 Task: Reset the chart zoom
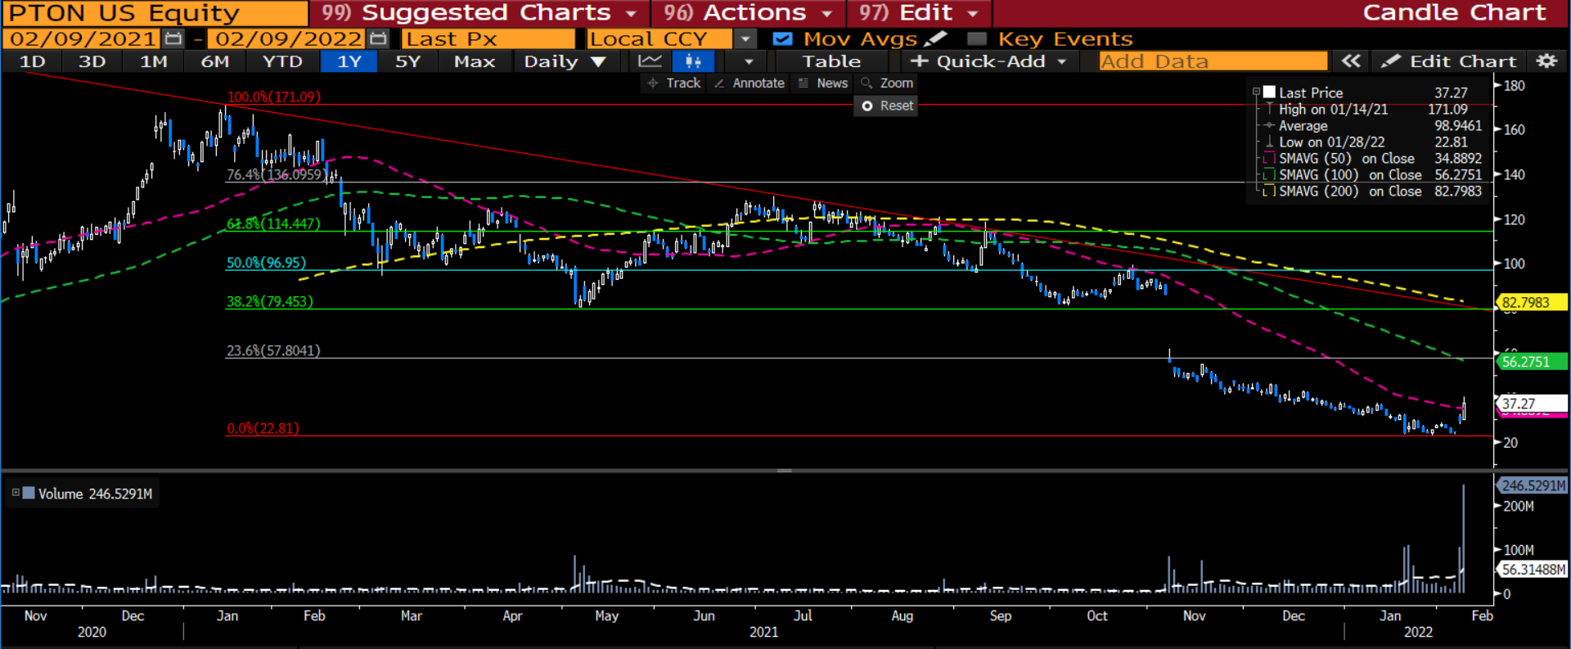tap(887, 106)
